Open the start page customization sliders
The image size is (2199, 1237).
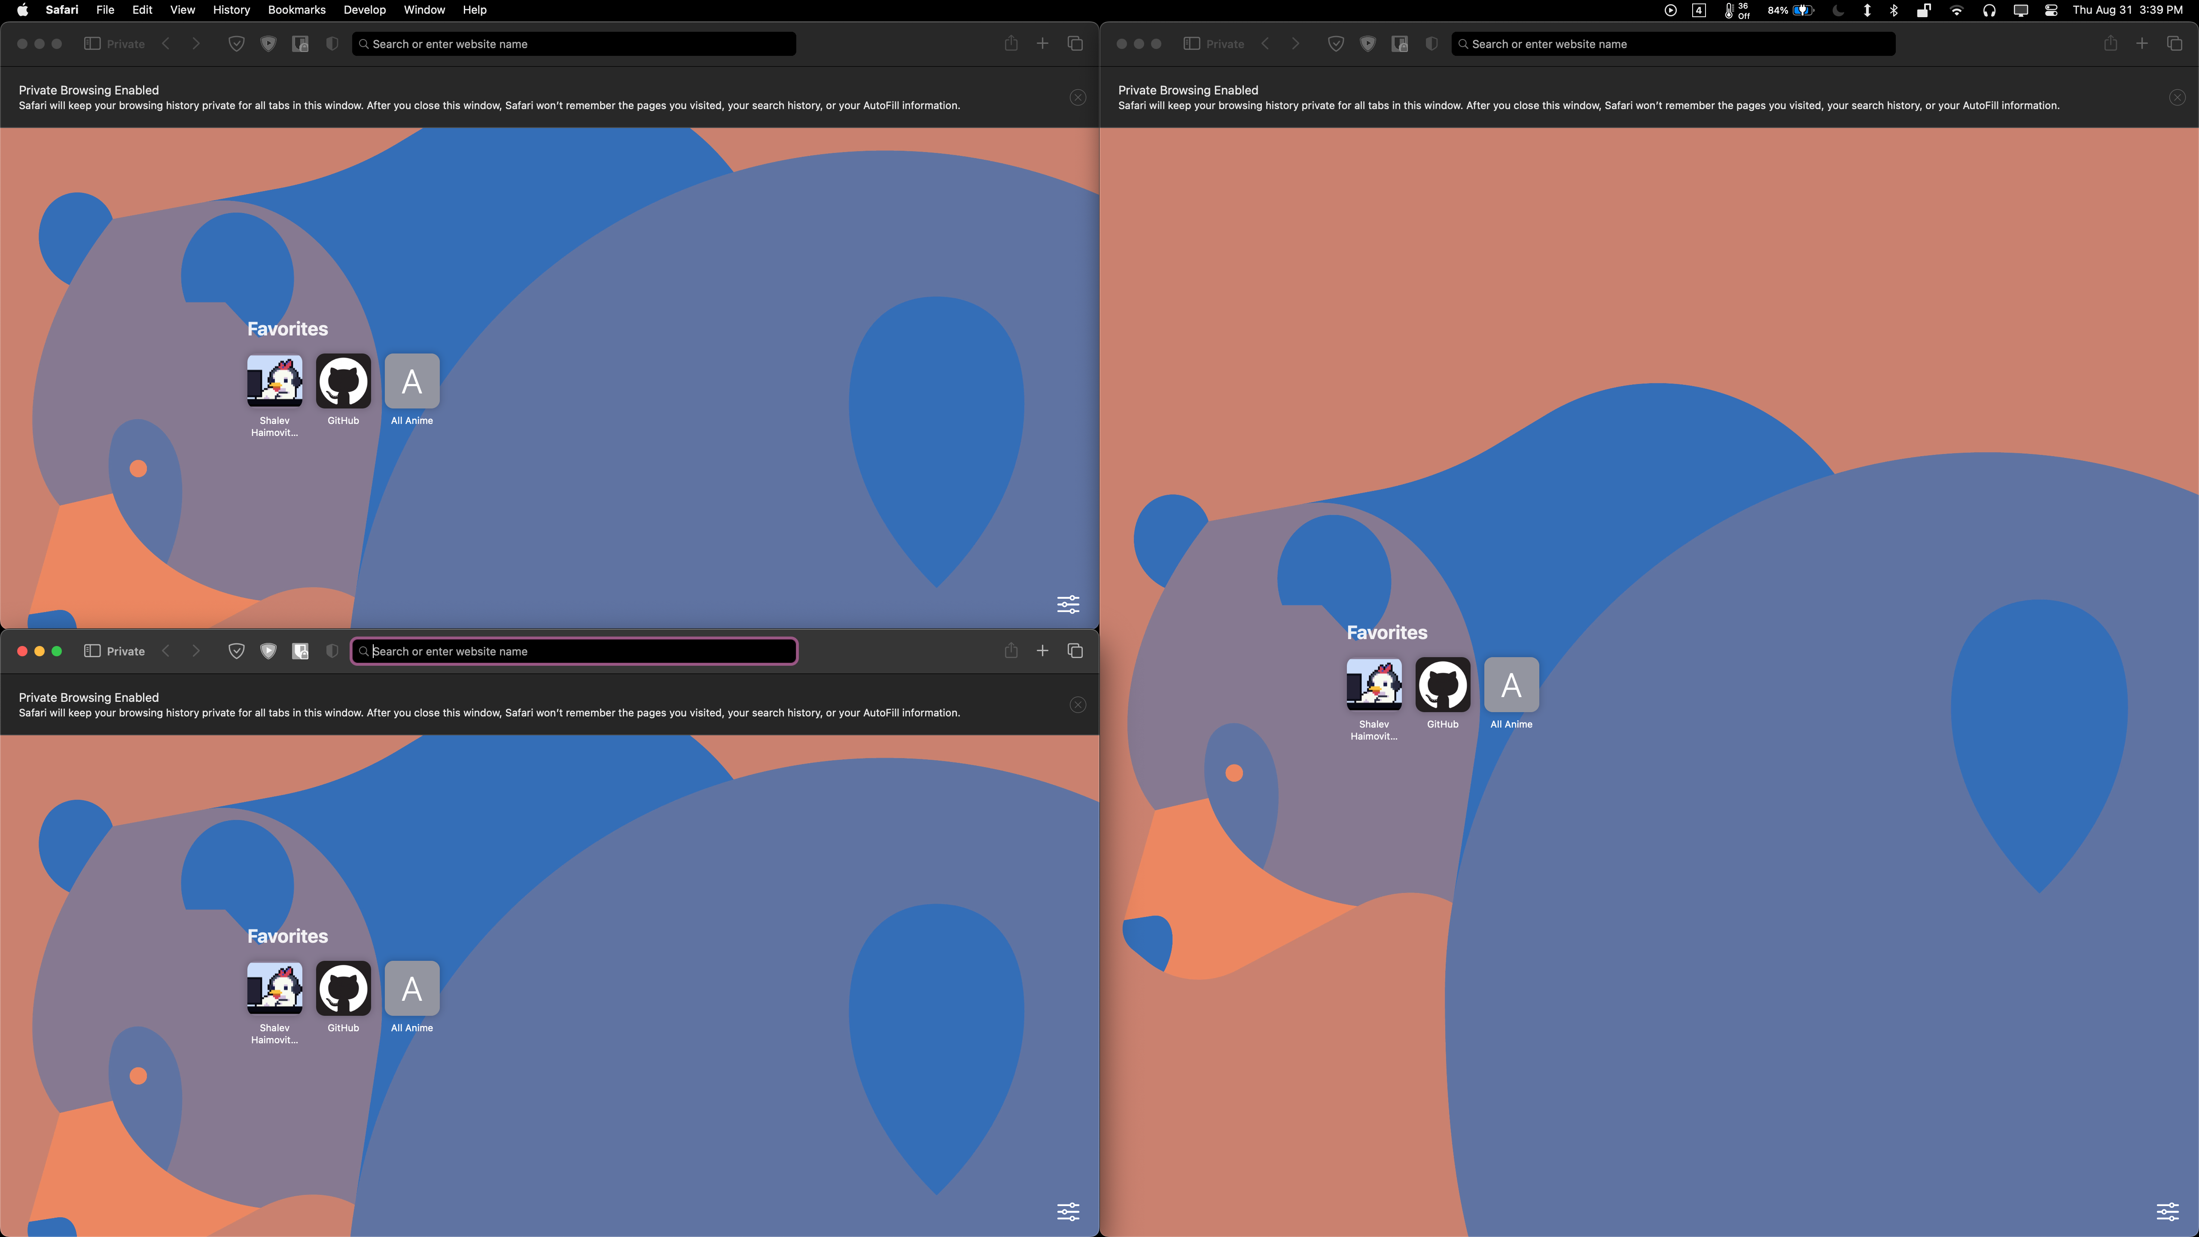click(1068, 1211)
